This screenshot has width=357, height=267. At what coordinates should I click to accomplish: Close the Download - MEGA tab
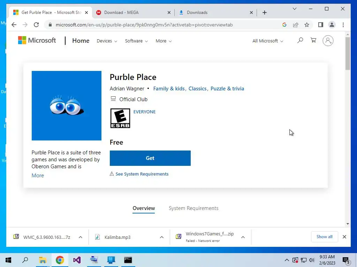pos(169,13)
